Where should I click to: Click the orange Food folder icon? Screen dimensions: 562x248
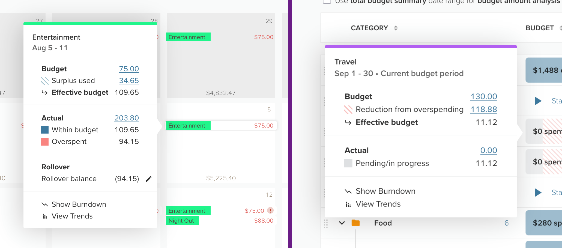click(x=355, y=223)
